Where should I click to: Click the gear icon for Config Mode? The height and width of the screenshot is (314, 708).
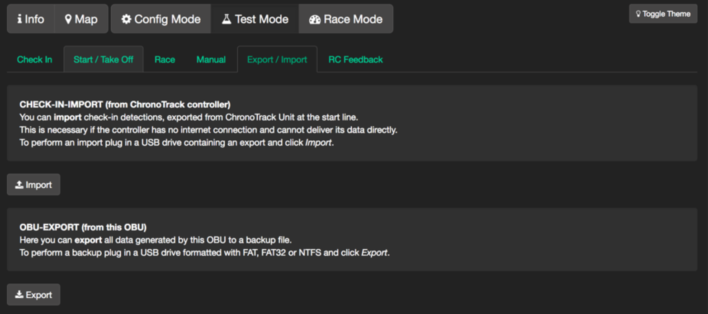pyautogui.click(x=127, y=19)
